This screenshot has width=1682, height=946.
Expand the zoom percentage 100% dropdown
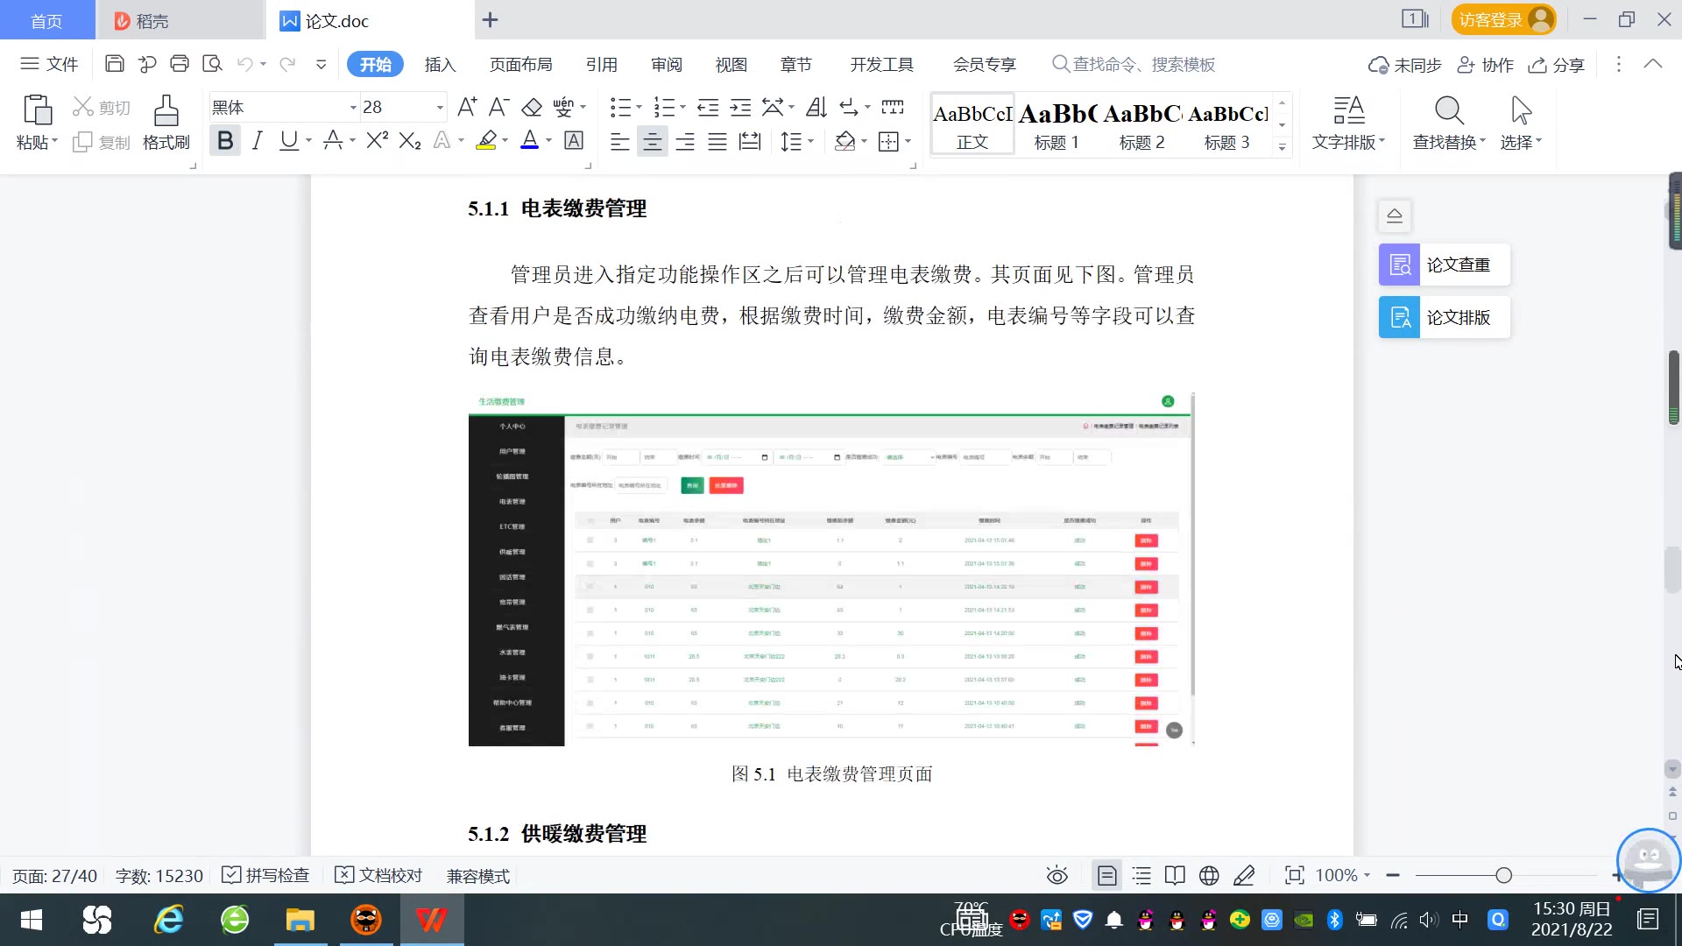pyautogui.click(x=1367, y=875)
